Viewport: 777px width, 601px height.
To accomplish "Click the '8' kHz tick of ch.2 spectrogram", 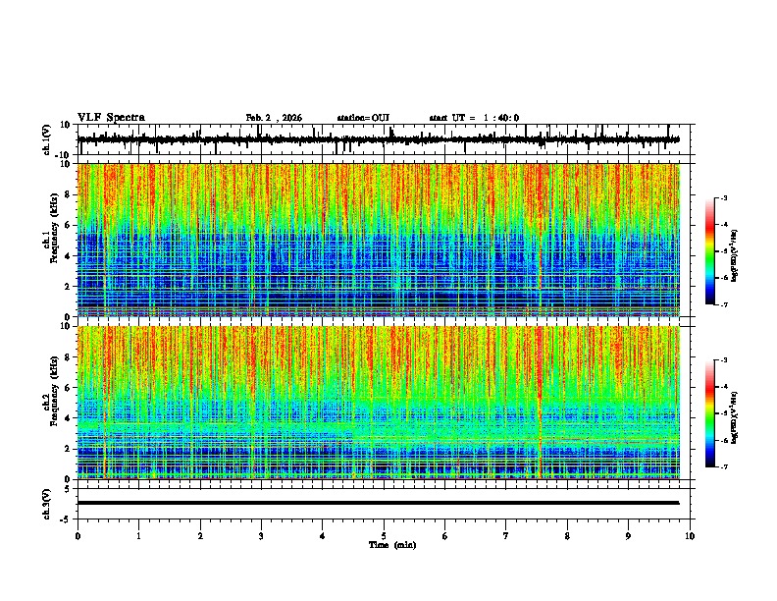I will (68, 357).
